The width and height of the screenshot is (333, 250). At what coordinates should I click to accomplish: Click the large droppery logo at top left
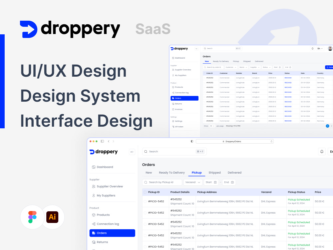70,29
